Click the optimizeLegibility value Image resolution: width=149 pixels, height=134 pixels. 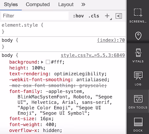(x=79, y=74)
